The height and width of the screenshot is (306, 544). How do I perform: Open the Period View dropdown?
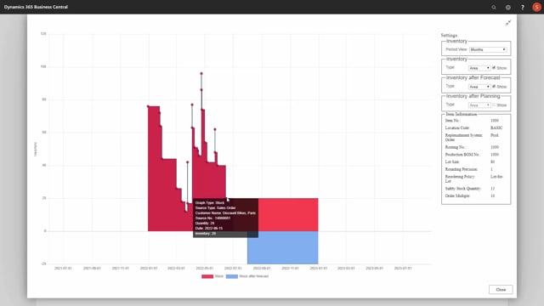(488, 49)
